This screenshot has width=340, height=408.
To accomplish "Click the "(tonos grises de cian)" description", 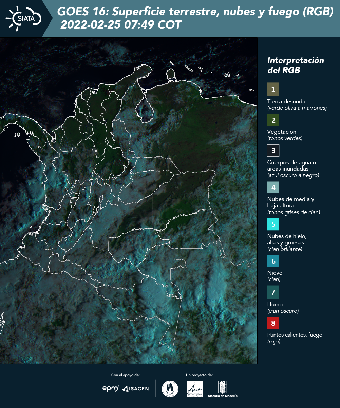I will pos(294,213).
